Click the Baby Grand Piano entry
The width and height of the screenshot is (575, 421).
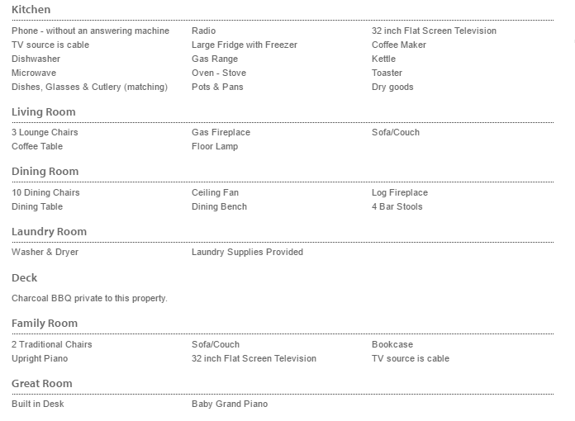230,404
